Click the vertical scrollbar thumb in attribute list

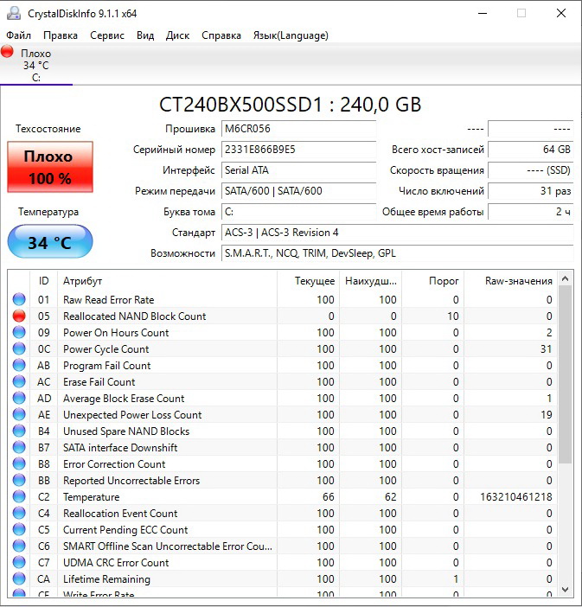[x=565, y=374]
